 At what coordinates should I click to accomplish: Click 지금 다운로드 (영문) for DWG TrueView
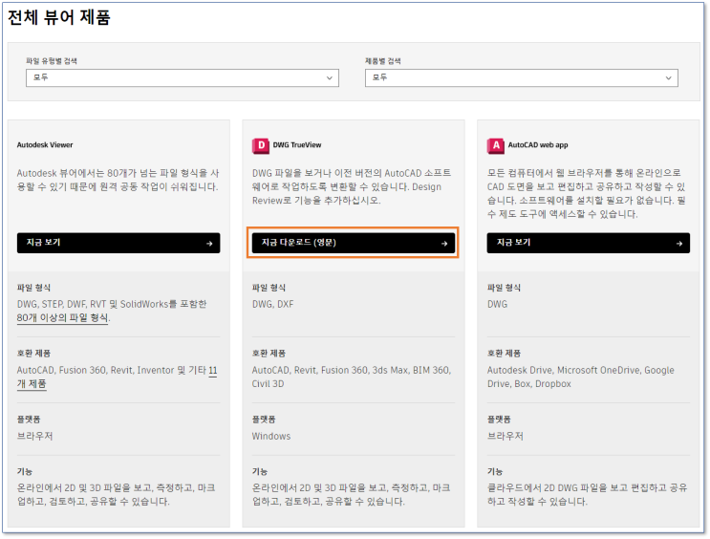coord(354,243)
